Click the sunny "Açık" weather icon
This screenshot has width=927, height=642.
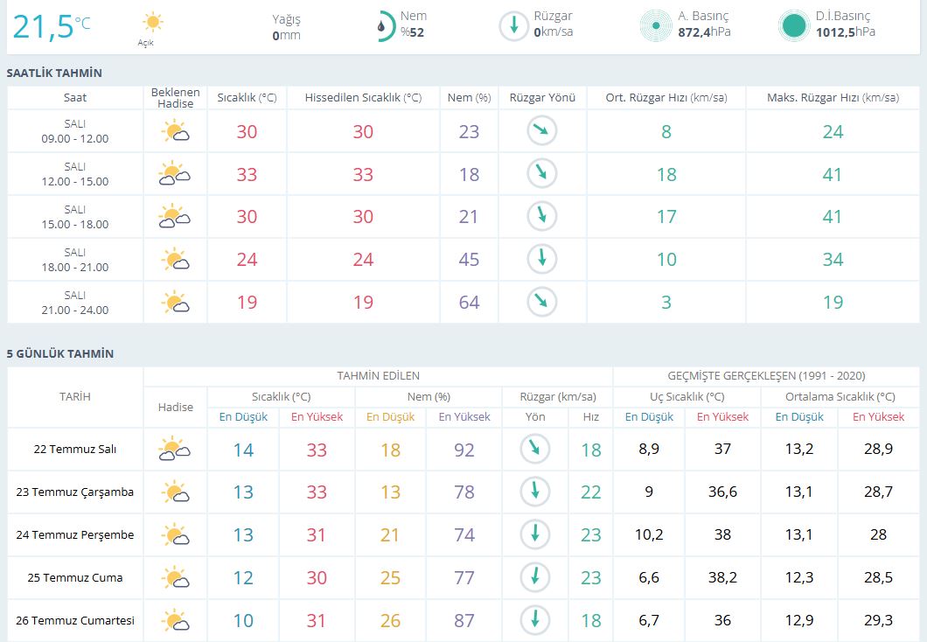153,22
